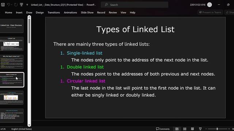
Task: Open the Help ribbon tab
Action: click(132, 13)
